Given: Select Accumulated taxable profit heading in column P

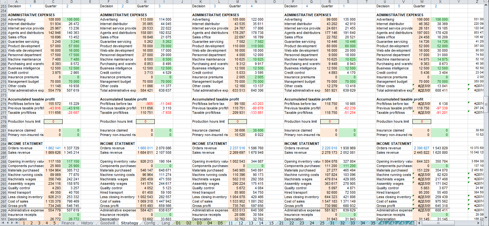Looking at the screenshot, I should pyautogui.click(x=308, y=99).
